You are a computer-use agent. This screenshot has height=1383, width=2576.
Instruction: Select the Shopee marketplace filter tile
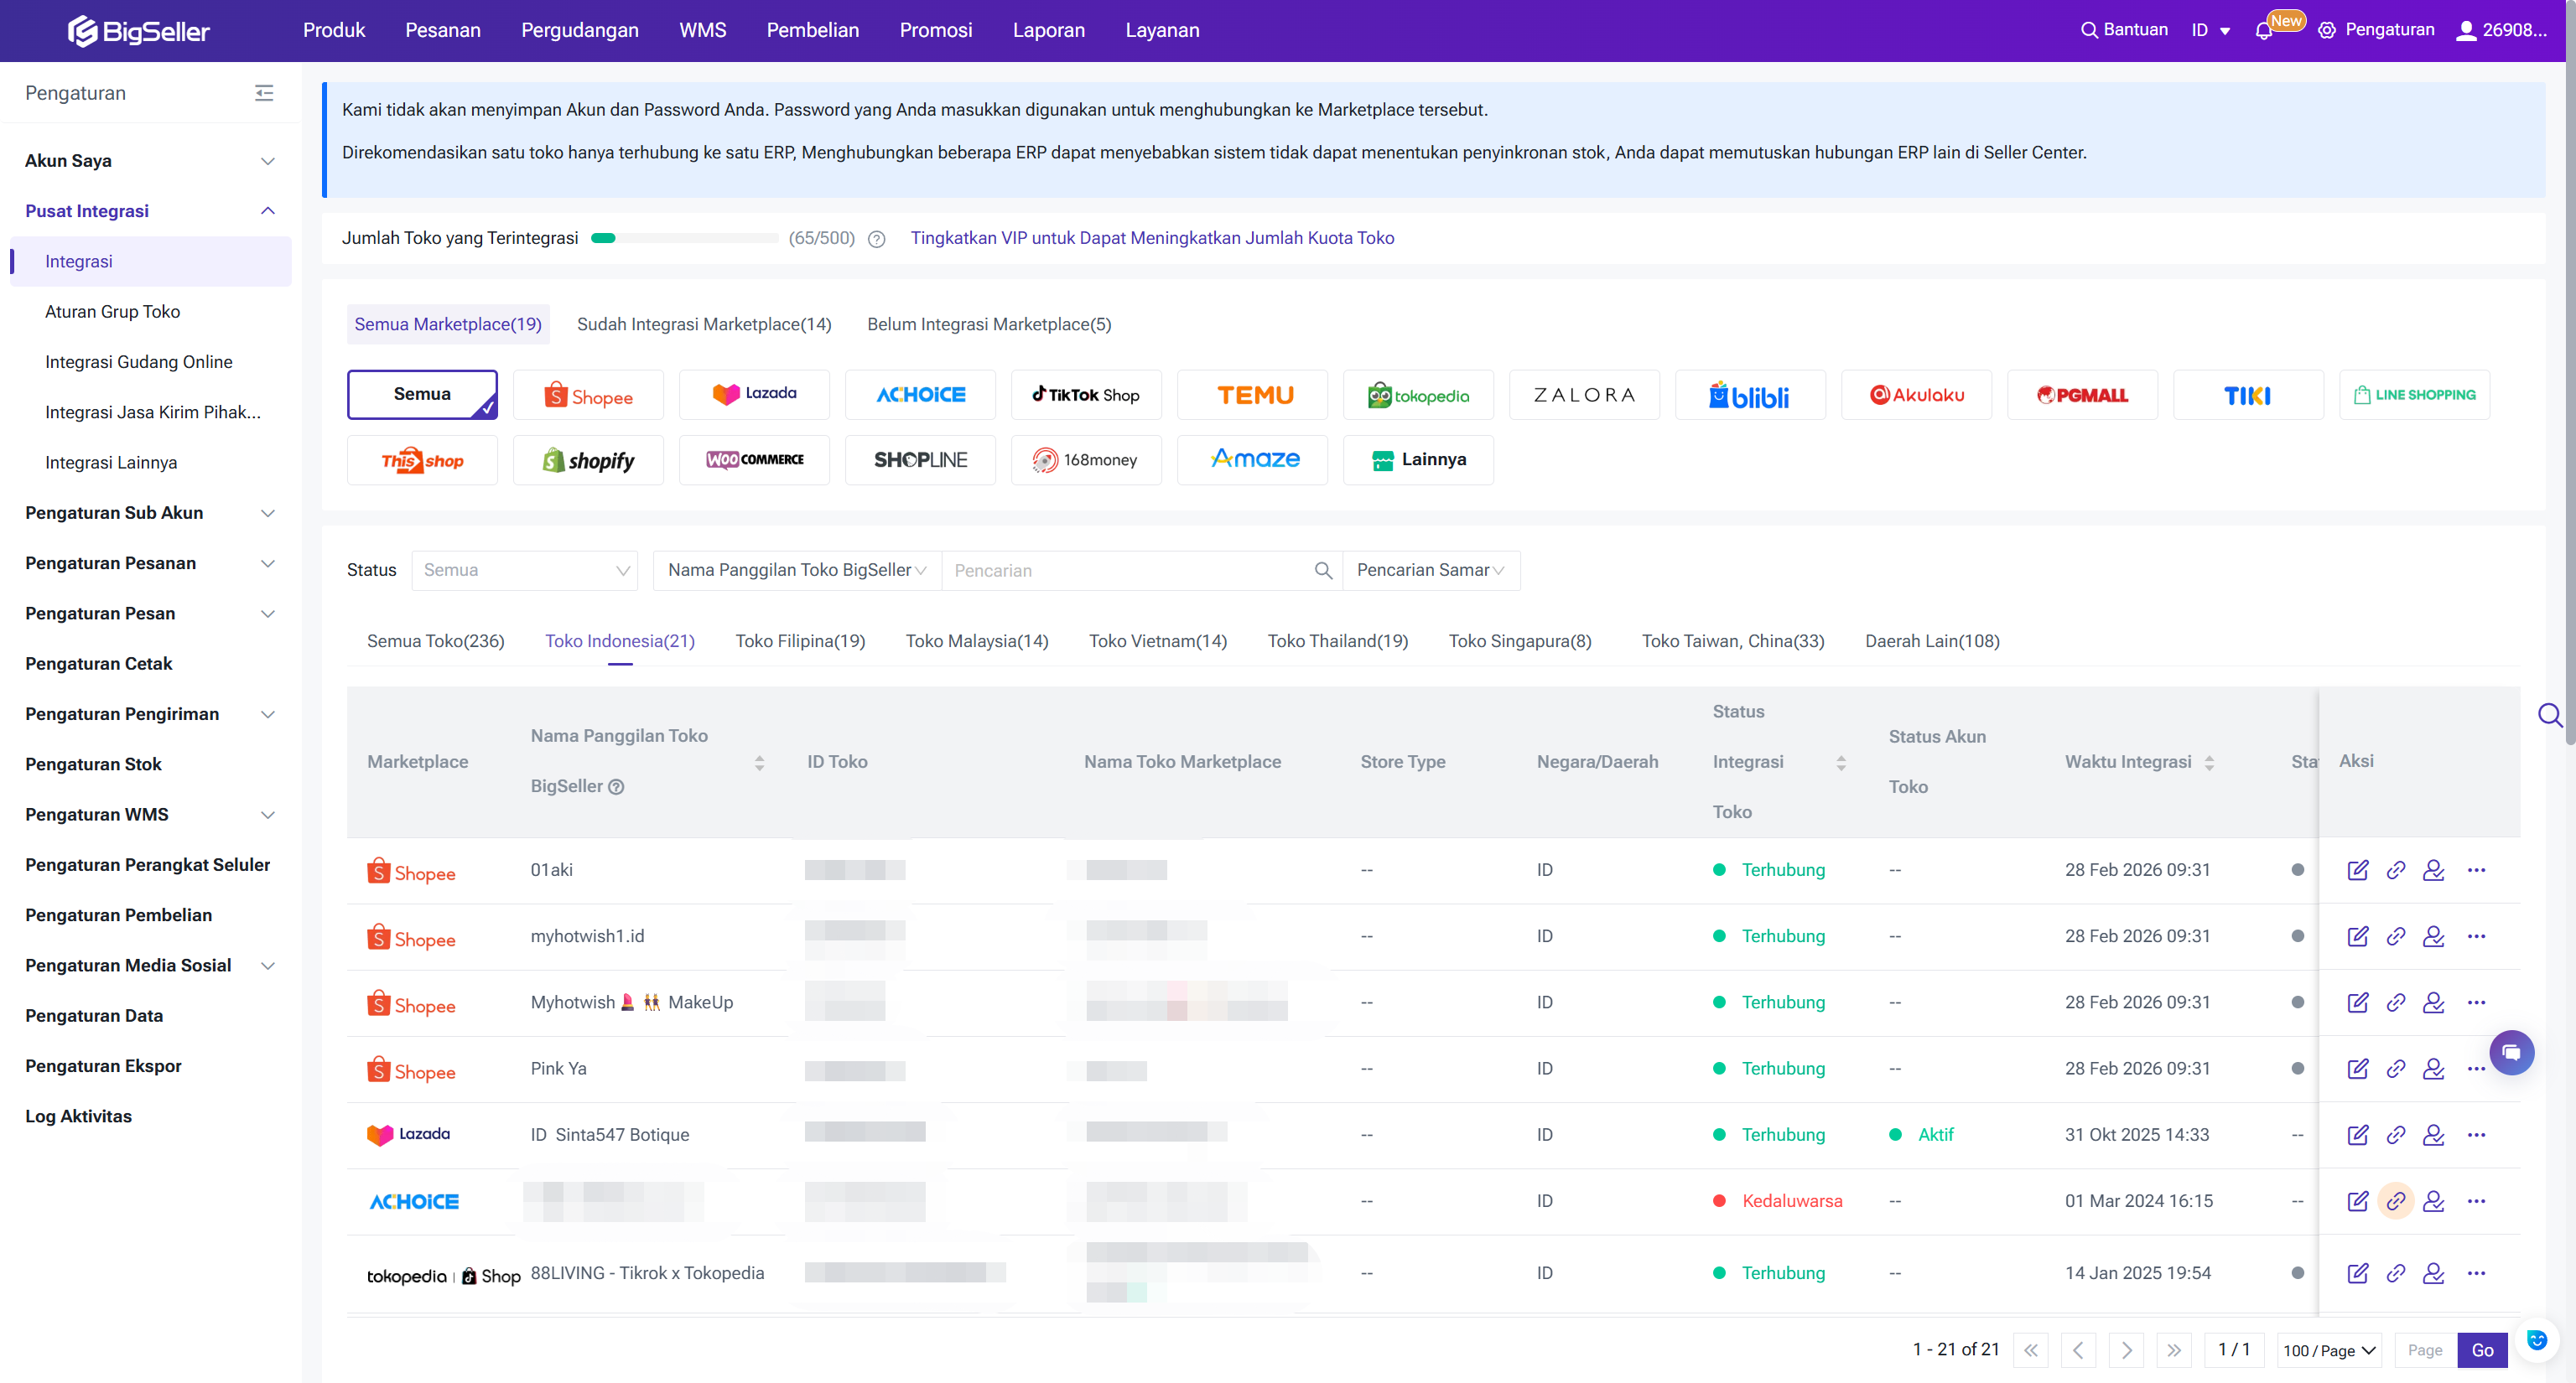pos(588,396)
